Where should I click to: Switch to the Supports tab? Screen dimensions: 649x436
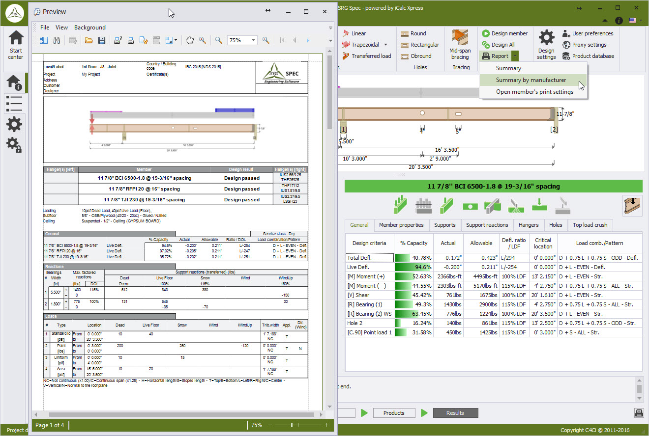tap(445, 225)
